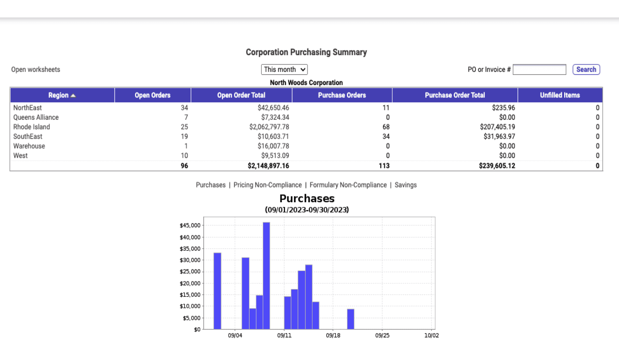Image resolution: width=619 pixels, height=364 pixels.
Task: Click the Region sort arrow icon
Action: tap(73, 96)
